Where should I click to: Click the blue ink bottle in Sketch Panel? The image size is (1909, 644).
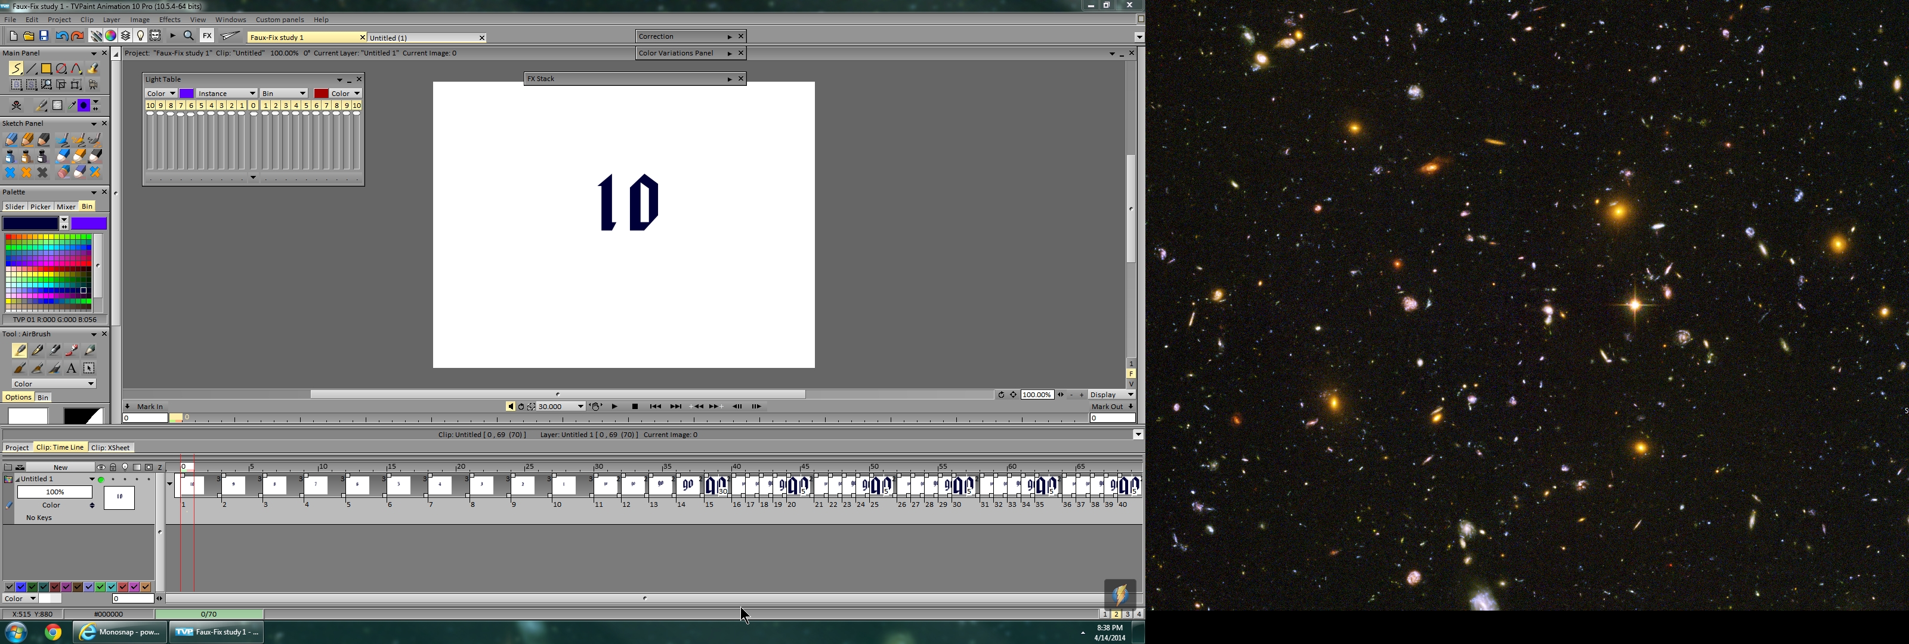[10, 156]
